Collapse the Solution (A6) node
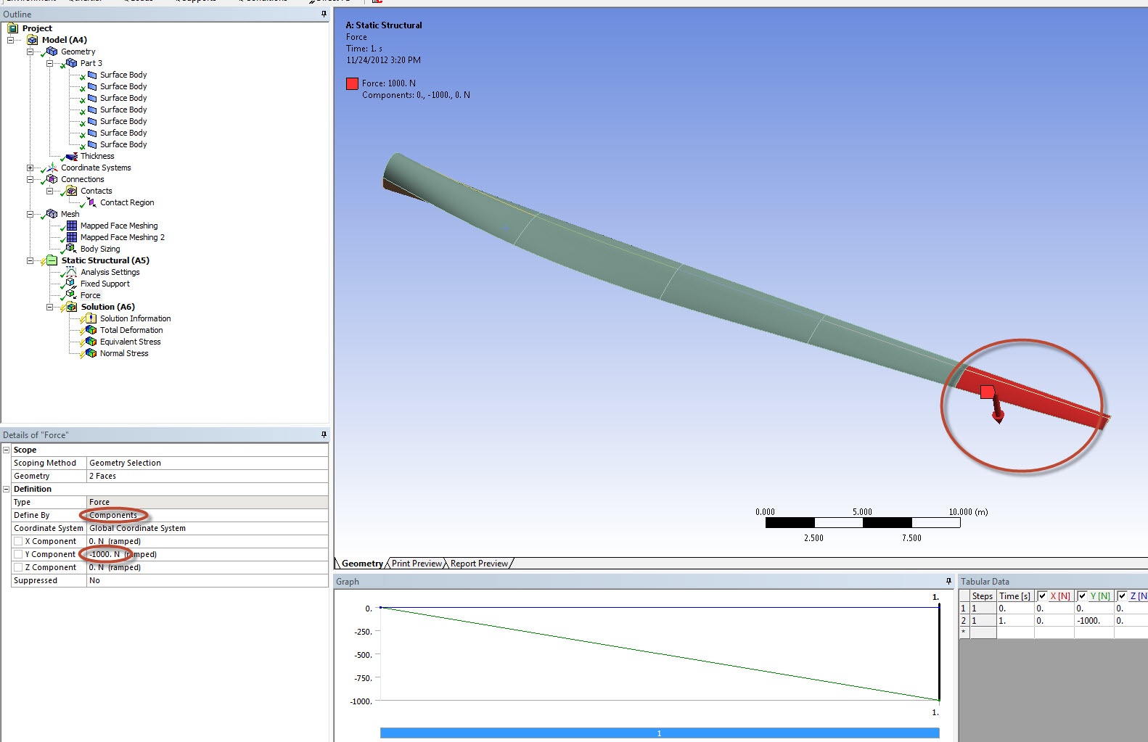Viewport: 1148px width, 742px height. tap(49, 307)
